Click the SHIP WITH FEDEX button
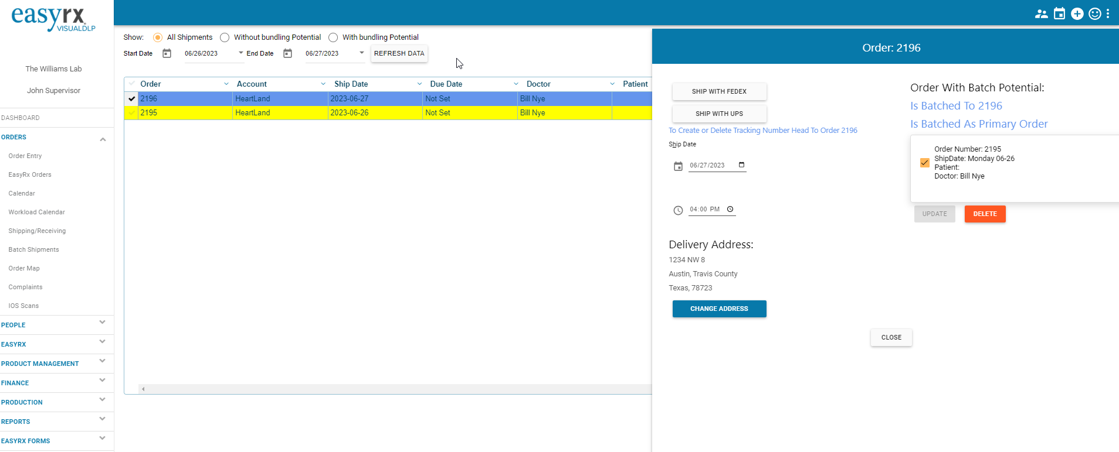 [719, 91]
